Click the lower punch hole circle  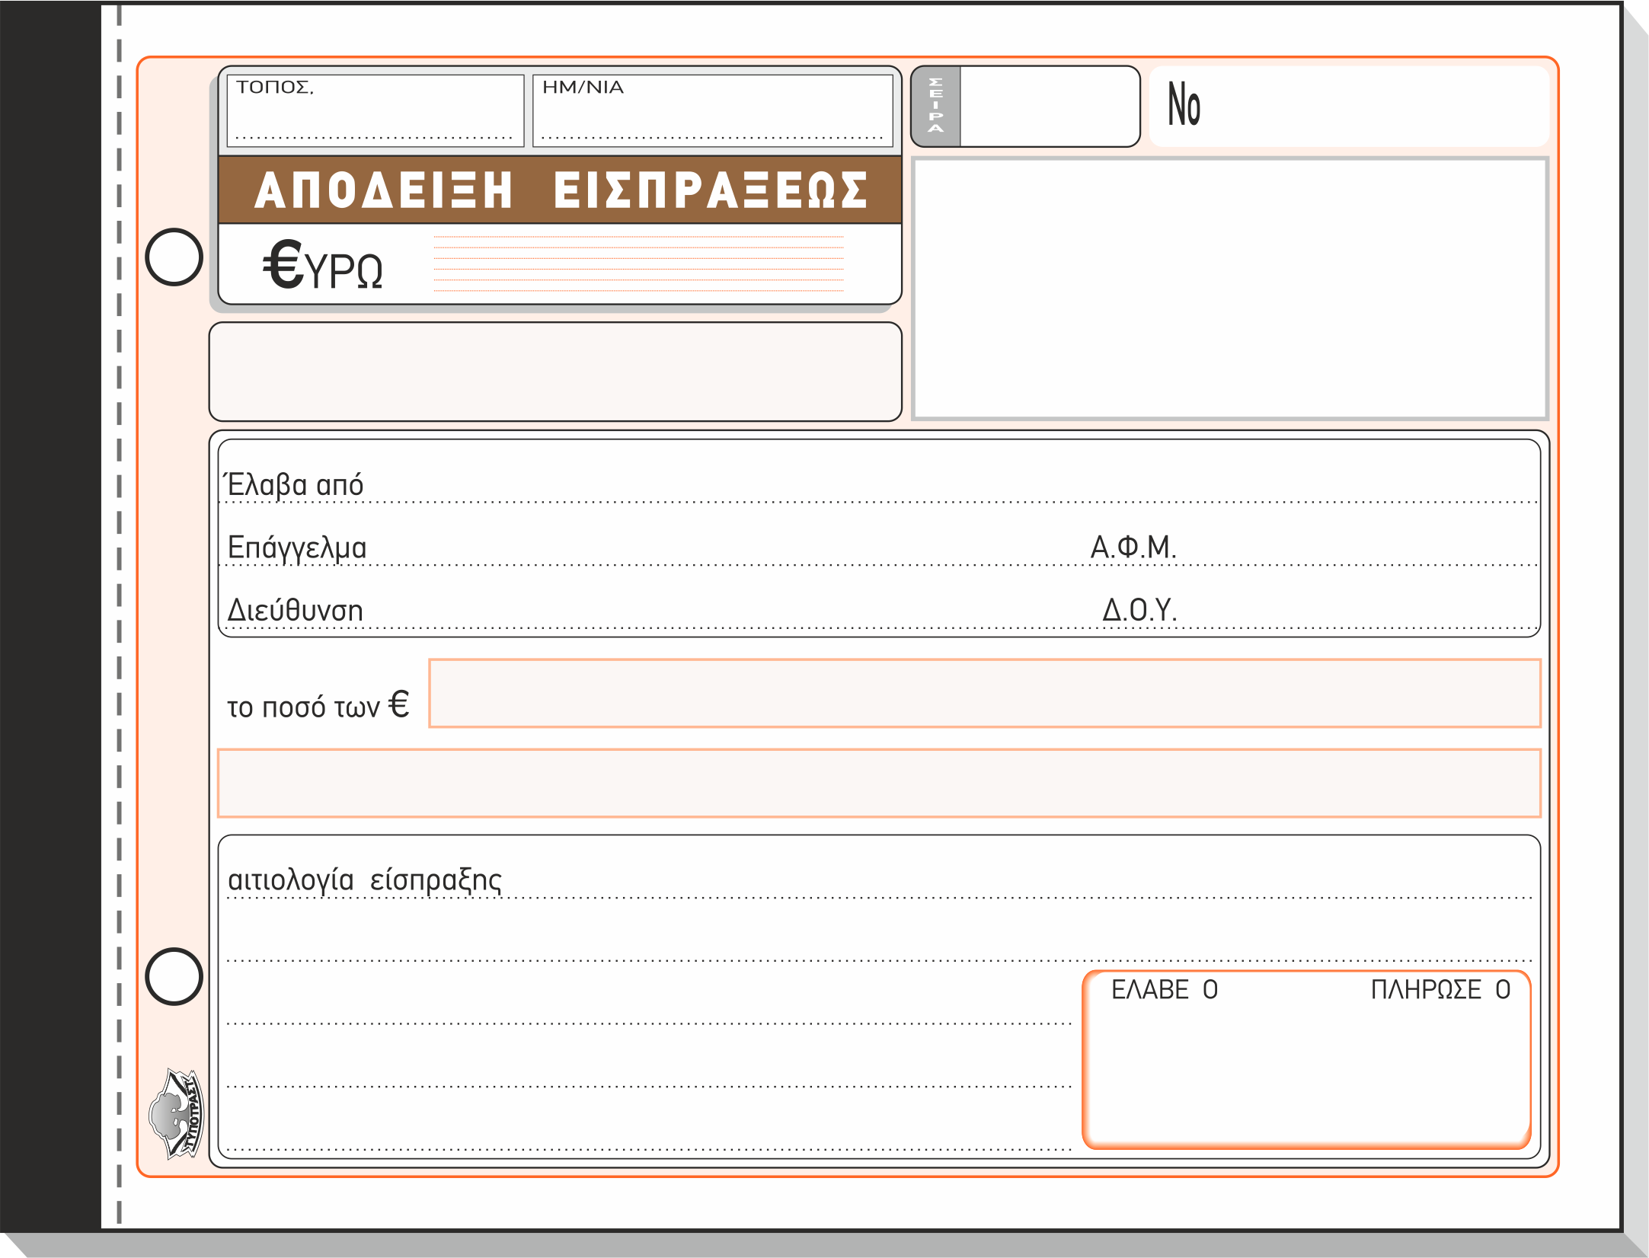point(174,976)
